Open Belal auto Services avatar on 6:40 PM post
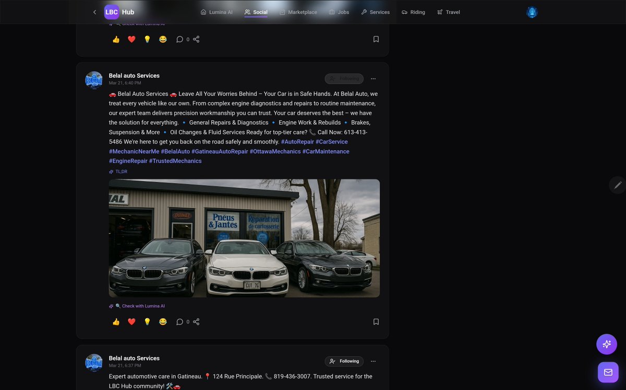The height and width of the screenshot is (390, 626). coord(94,80)
